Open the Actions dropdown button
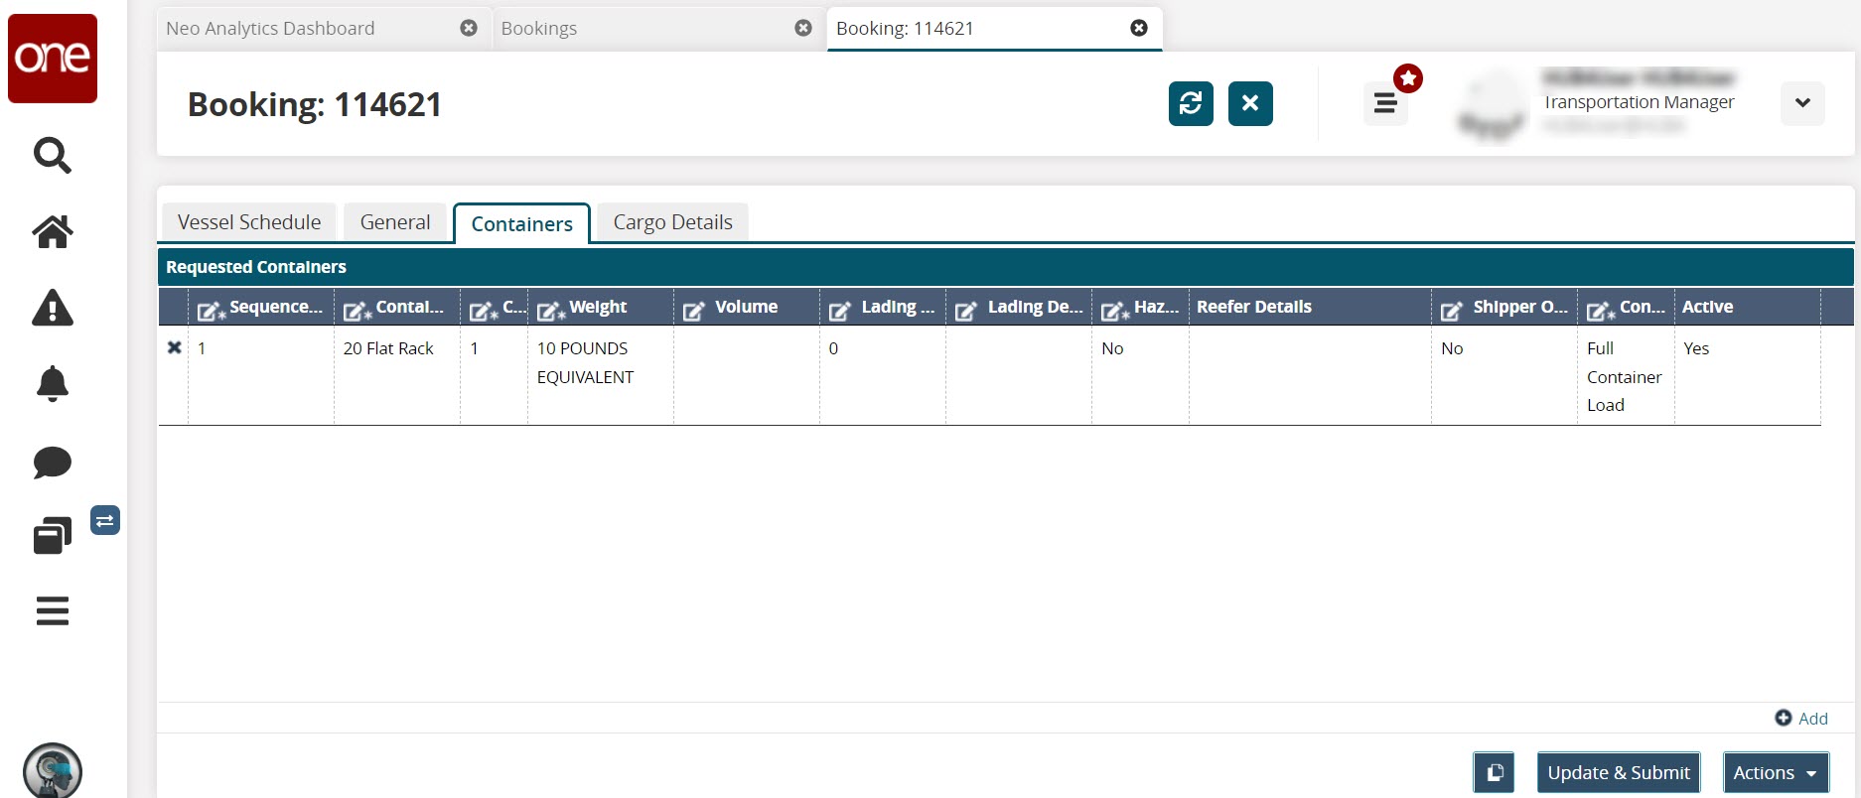The width and height of the screenshot is (1861, 798). click(1776, 772)
